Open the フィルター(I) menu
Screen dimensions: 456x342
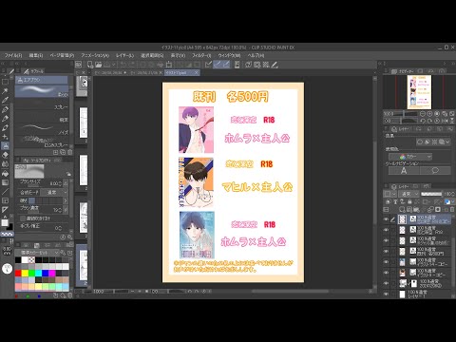pos(201,55)
